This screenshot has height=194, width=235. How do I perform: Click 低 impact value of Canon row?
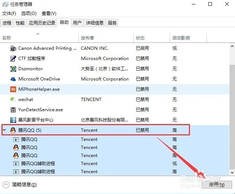point(175,48)
